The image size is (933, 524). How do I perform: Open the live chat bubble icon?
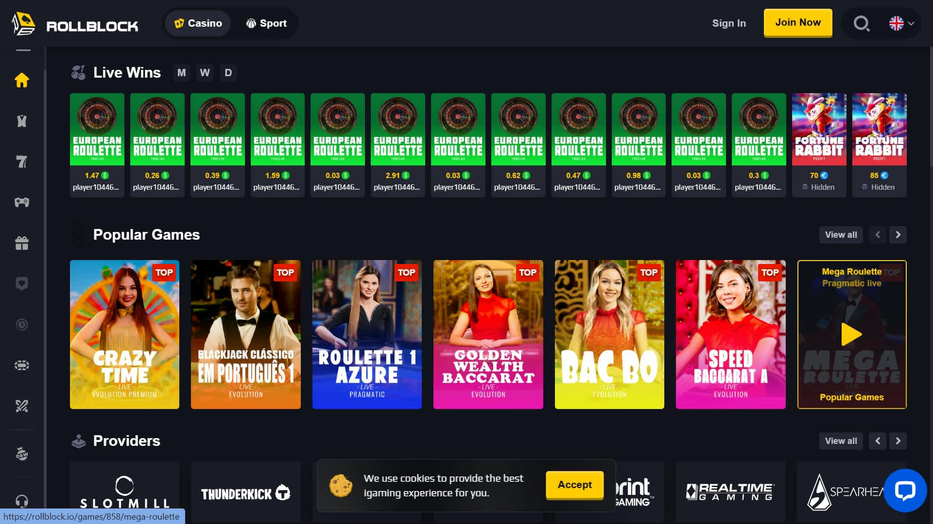[x=905, y=491]
